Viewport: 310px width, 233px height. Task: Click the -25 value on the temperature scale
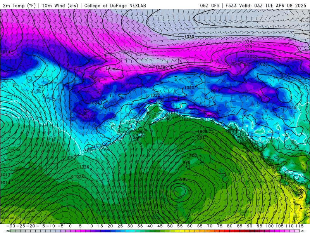[x=21, y=226]
